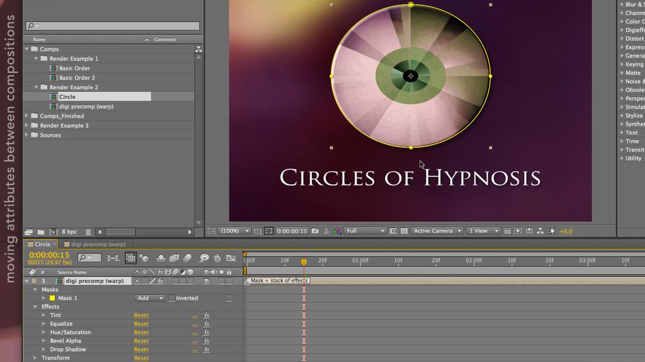Open Active Camera 3D view dropdown
The height and width of the screenshot is (362, 645).
pyautogui.click(x=437, y=231)
